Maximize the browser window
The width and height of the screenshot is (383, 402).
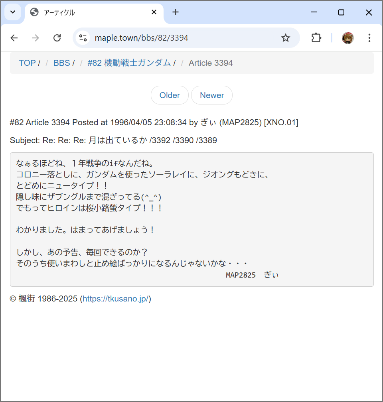point(341,12)
